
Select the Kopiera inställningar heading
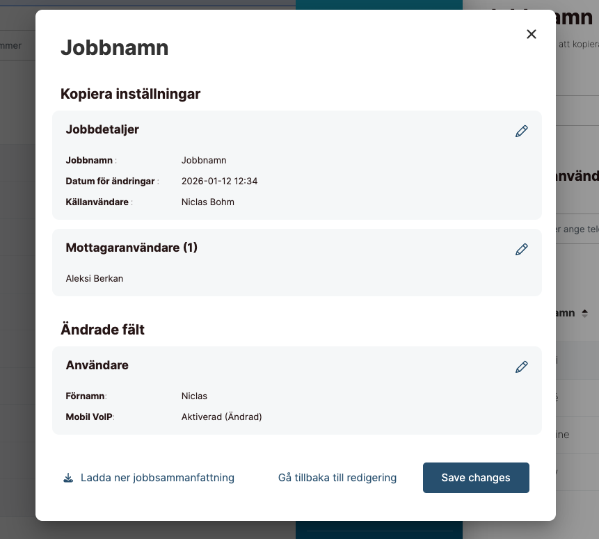[x=130, y=94]
